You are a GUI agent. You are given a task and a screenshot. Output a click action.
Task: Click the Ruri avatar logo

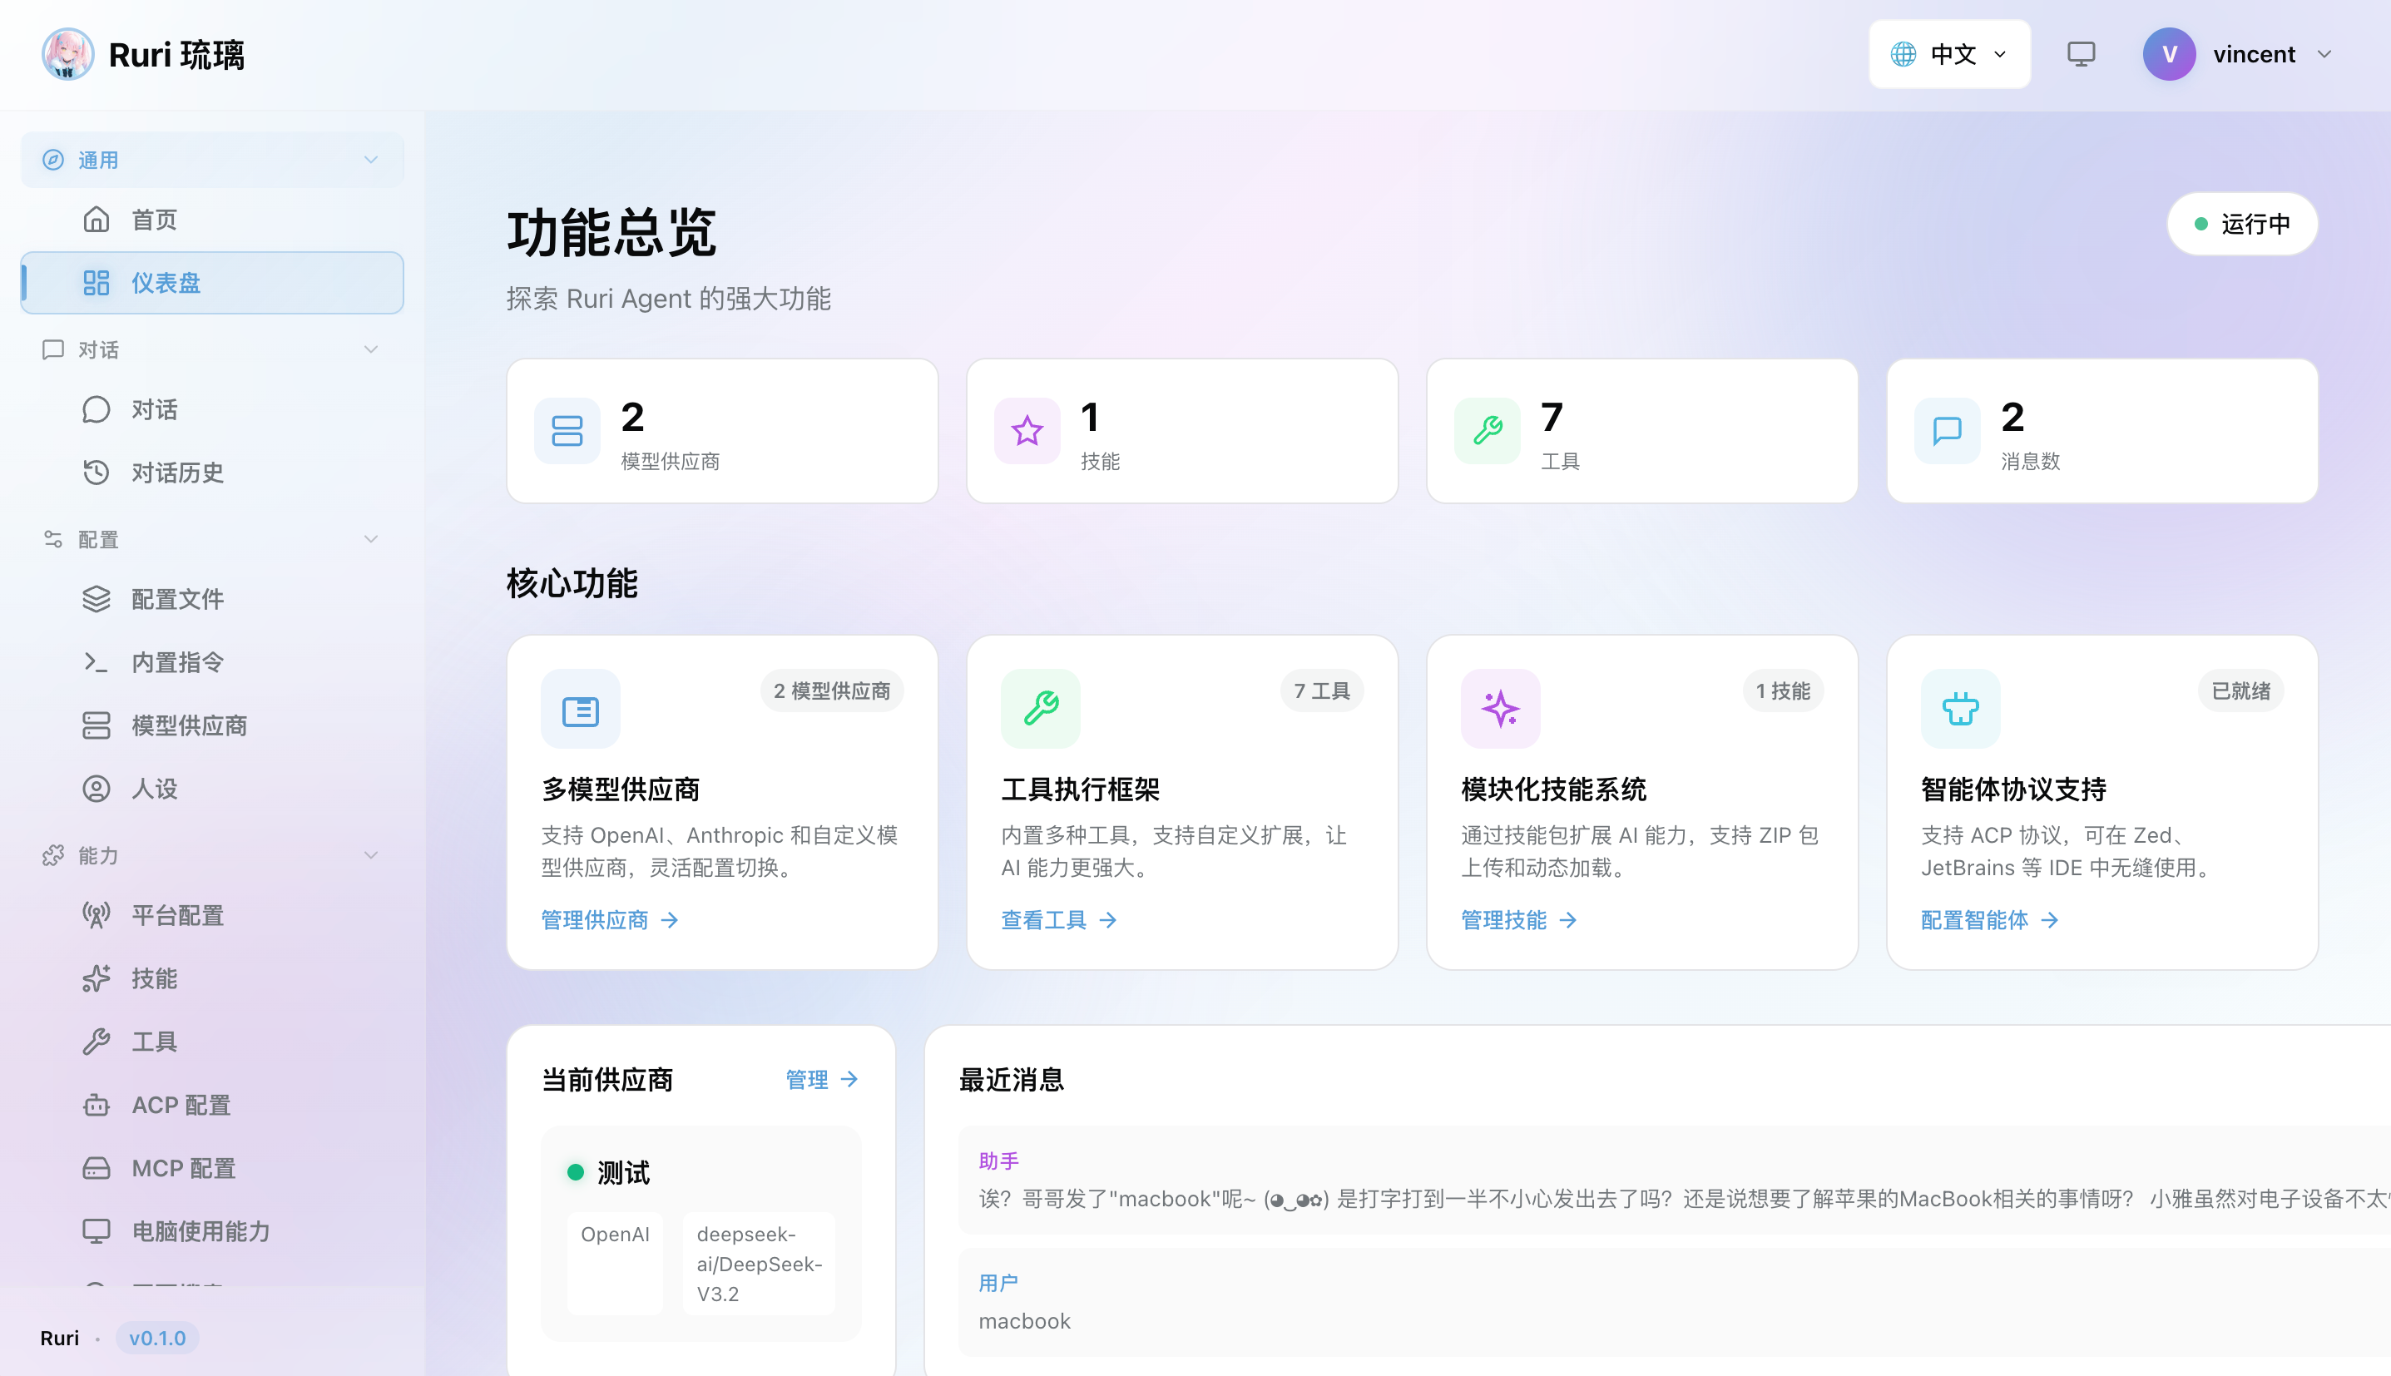click(68, 54)
